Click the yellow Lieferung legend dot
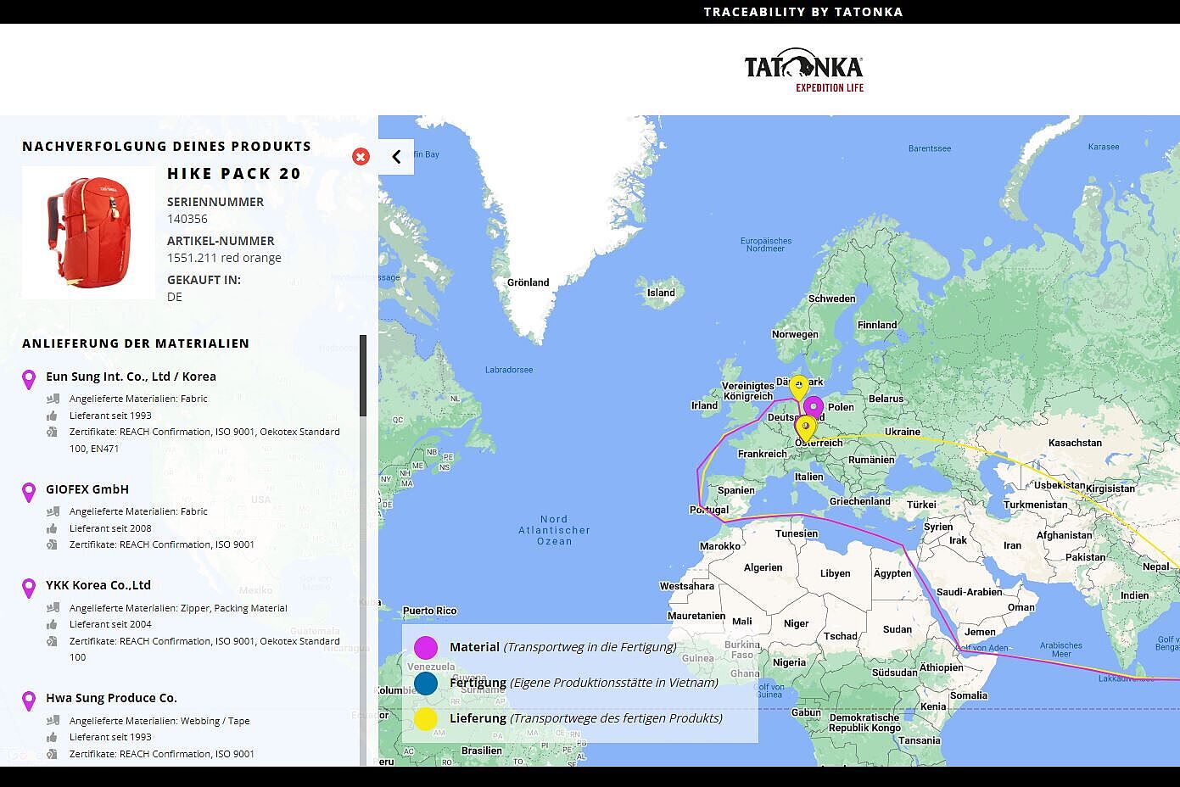 (x=426, y=719)
